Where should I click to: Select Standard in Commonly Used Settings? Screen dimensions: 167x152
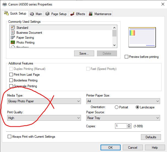tap(61, 28)
